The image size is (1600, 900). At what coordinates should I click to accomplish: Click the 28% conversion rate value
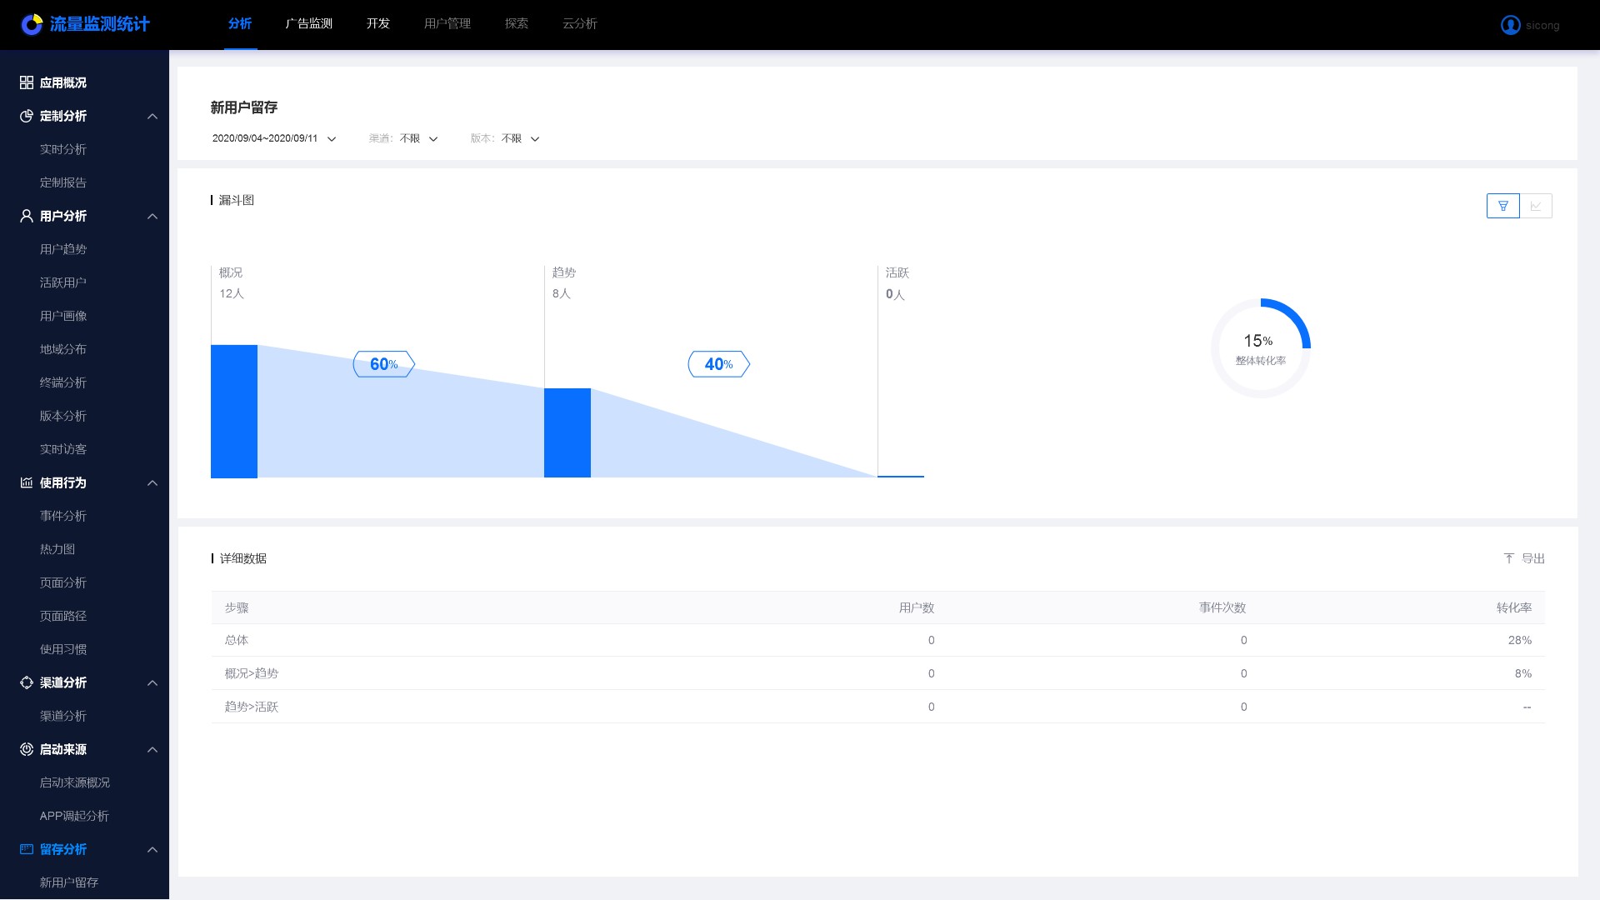[x=1520, y=640]
